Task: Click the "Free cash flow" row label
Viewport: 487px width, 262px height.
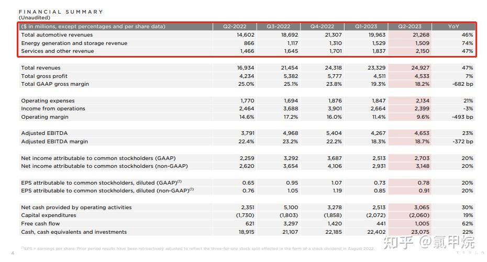Action: click(40, 224)
